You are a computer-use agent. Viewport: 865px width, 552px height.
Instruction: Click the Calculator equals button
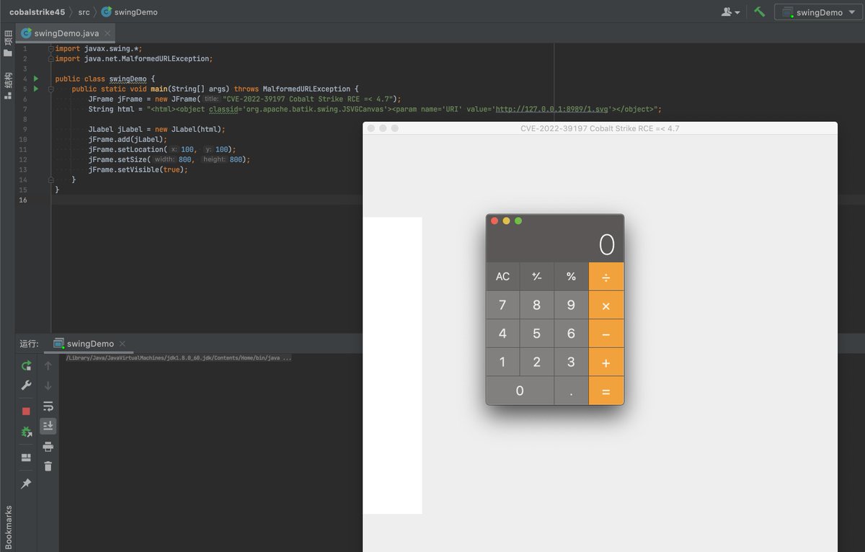pyautogui.click(x=606, y=391)
